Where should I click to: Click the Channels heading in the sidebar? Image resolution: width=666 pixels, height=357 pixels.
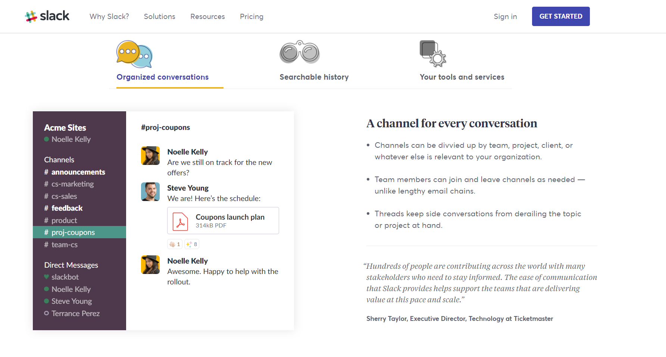point(59,160)
